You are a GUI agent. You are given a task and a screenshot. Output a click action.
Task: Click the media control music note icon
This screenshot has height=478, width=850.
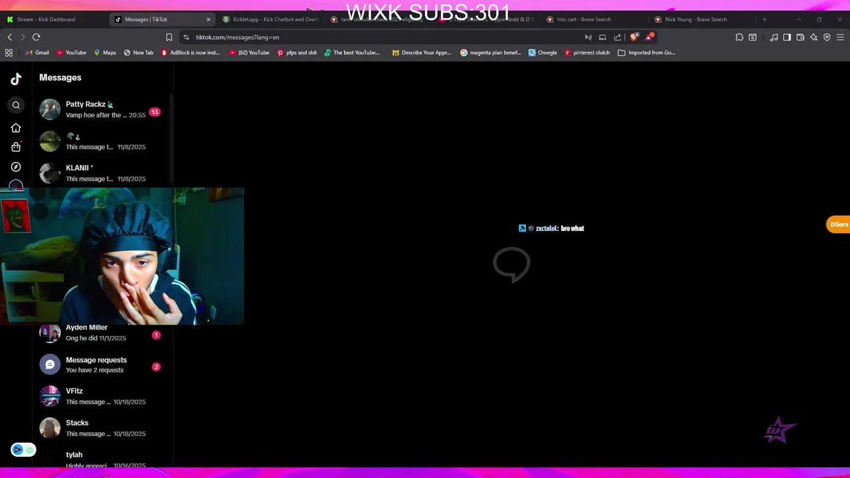[x=774, y=37]
